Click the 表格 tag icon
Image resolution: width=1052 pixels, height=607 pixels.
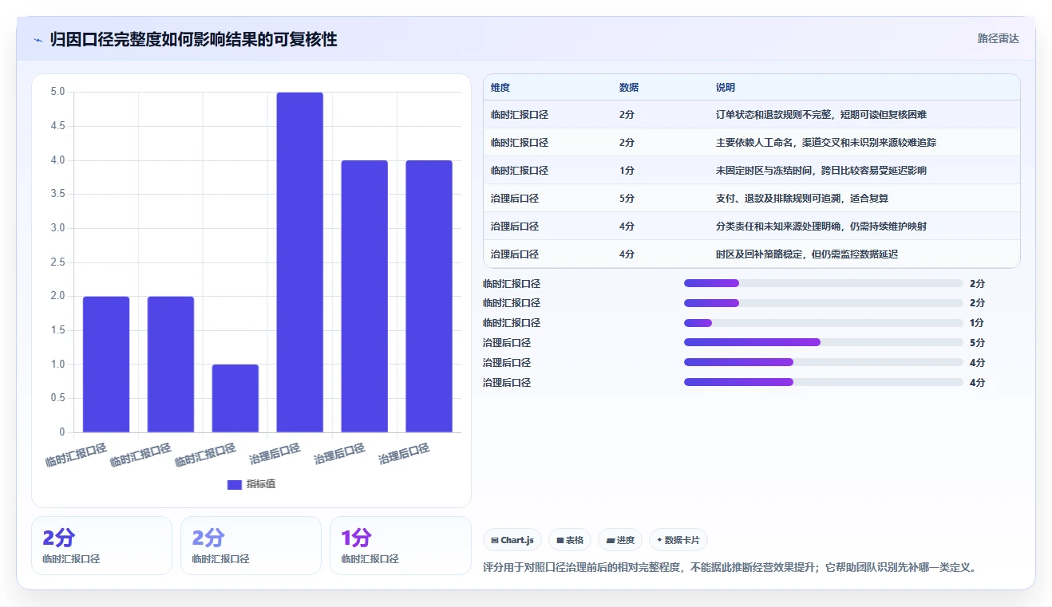(560, 540)
